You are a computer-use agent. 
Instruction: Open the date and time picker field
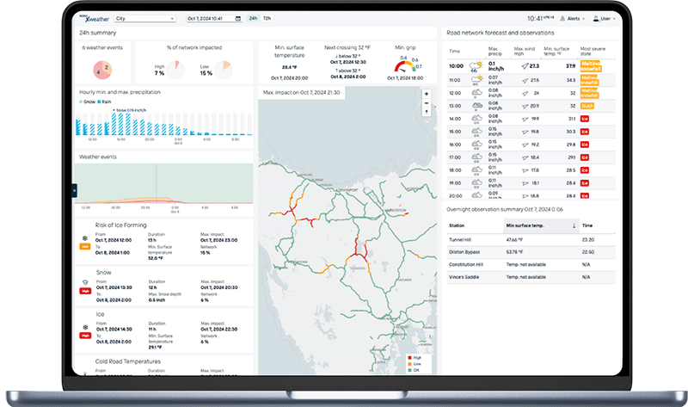click(x=215, y=17)
